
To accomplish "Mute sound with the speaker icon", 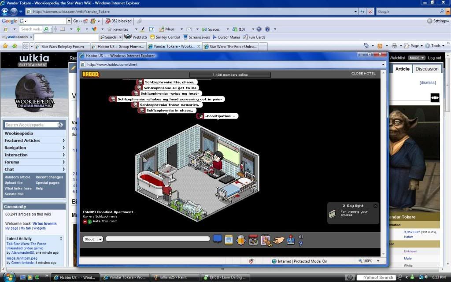I will 301,237.
